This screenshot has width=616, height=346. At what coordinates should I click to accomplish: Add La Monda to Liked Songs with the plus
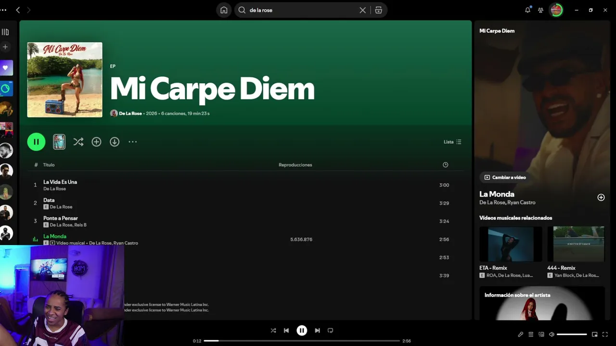coord(601,198)
